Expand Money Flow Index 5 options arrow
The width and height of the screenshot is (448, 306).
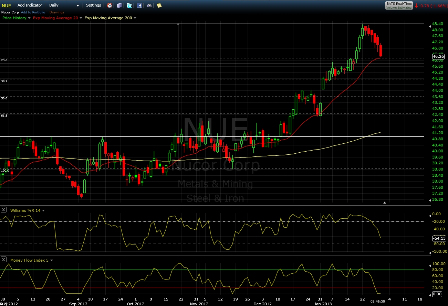coord(52,260)
